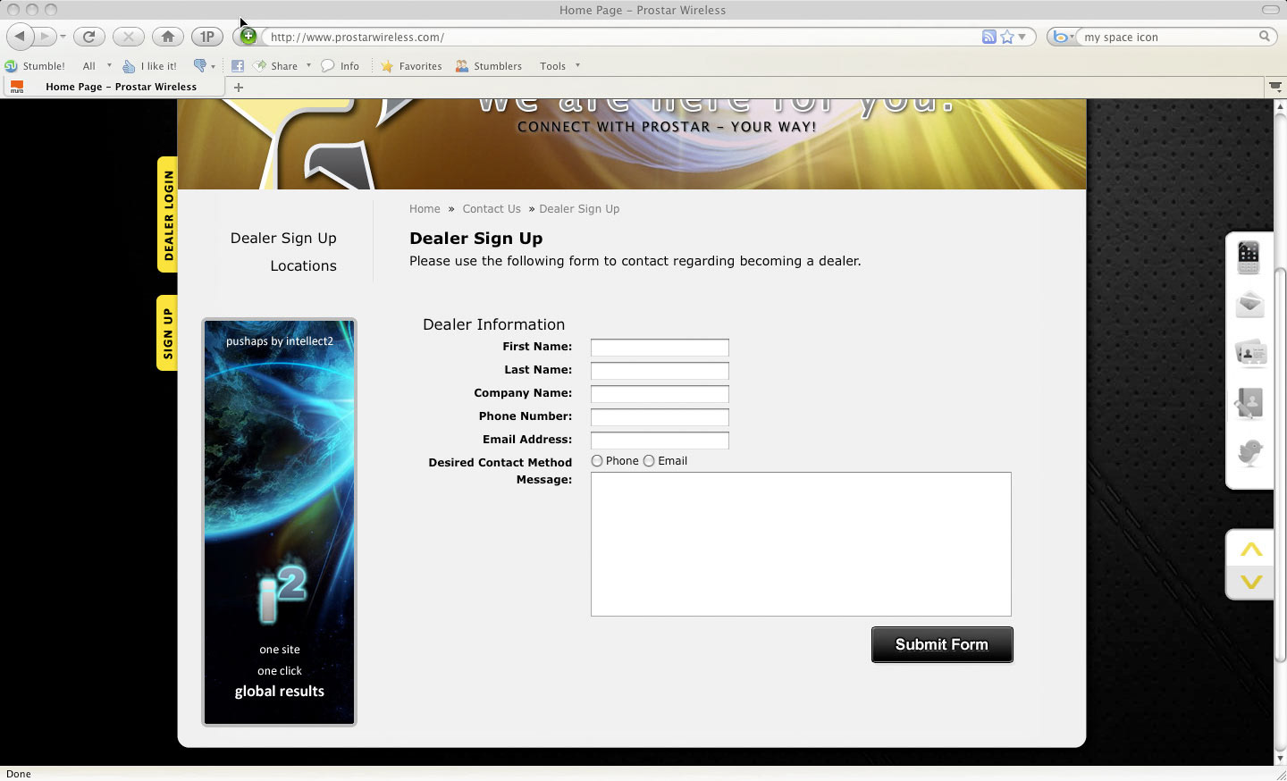Click the I like it! thumbs up
This screenshot has width=1287, height=781.
[x=149, y=66]
